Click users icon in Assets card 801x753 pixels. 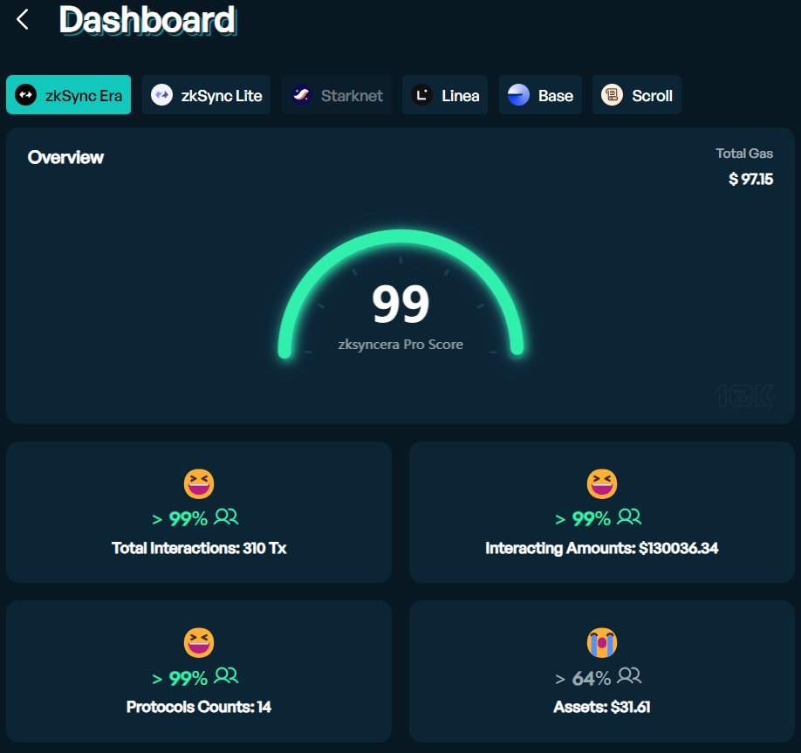[629, 676]
